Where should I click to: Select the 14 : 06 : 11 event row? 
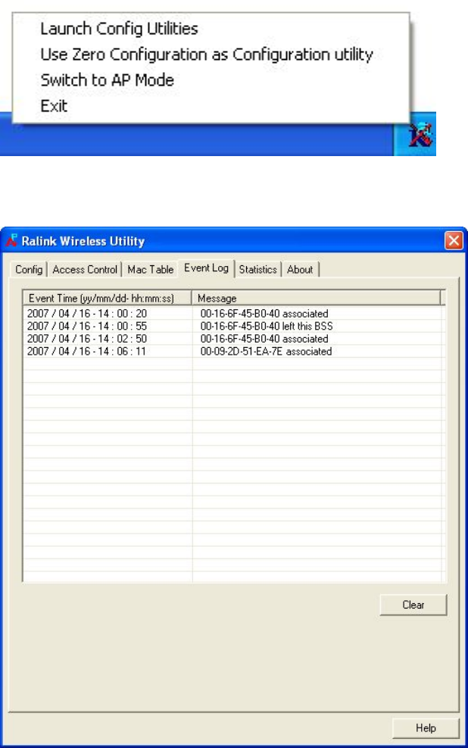coord(233,352)
